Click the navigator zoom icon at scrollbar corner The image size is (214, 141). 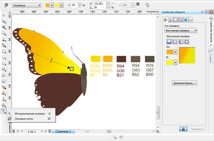coord(158,131)
